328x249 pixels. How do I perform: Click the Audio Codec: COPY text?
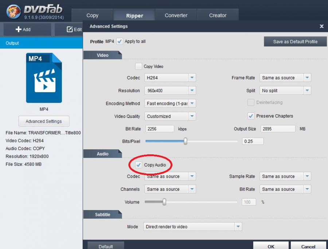click(25, 149)
